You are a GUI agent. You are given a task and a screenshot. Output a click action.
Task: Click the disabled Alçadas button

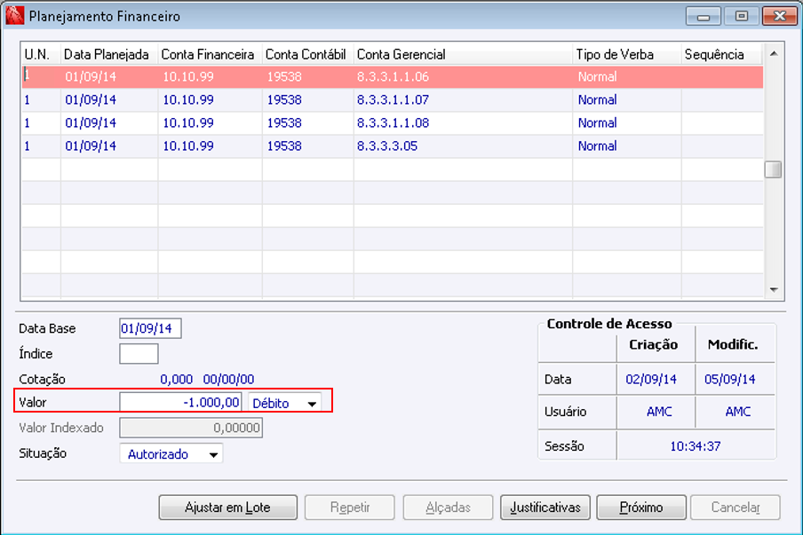[x=448, y=507]
